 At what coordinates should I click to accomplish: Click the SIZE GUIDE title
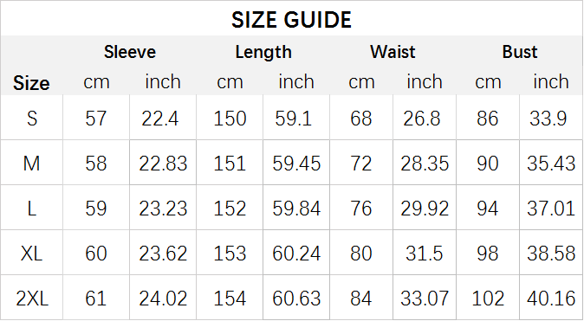pyautogui.click(x=291, y=20)
